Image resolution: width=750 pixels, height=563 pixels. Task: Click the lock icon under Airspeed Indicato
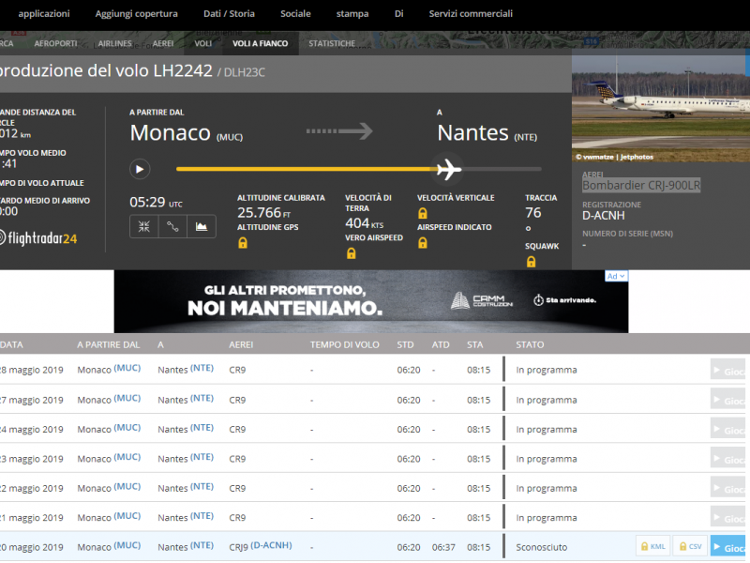pos(423,243)
